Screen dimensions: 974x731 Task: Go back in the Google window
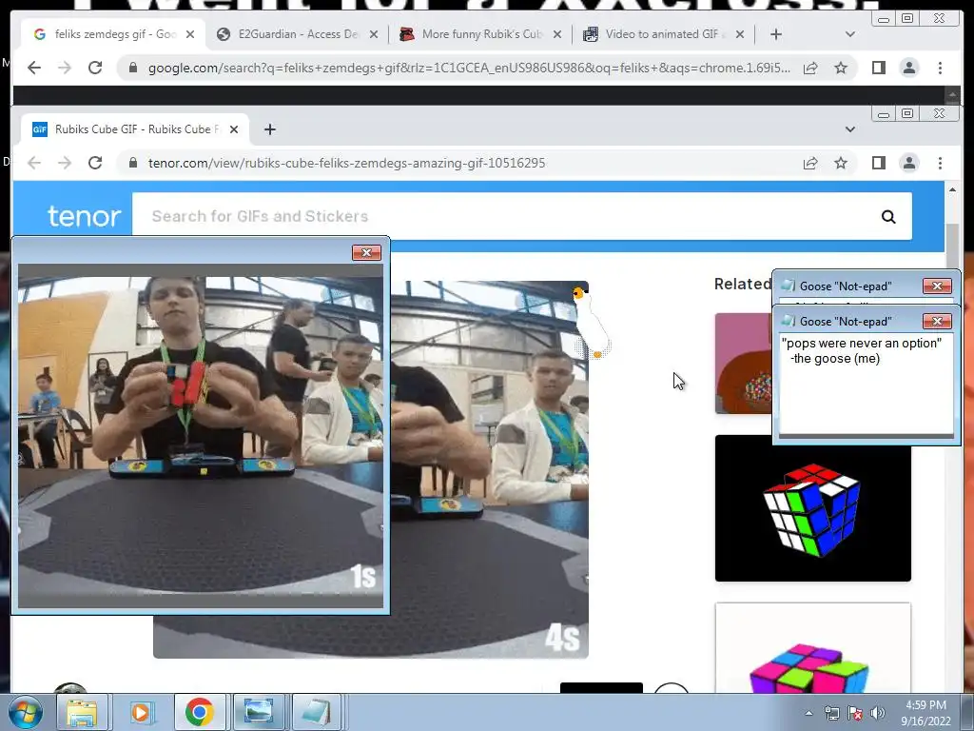[34, 68]
